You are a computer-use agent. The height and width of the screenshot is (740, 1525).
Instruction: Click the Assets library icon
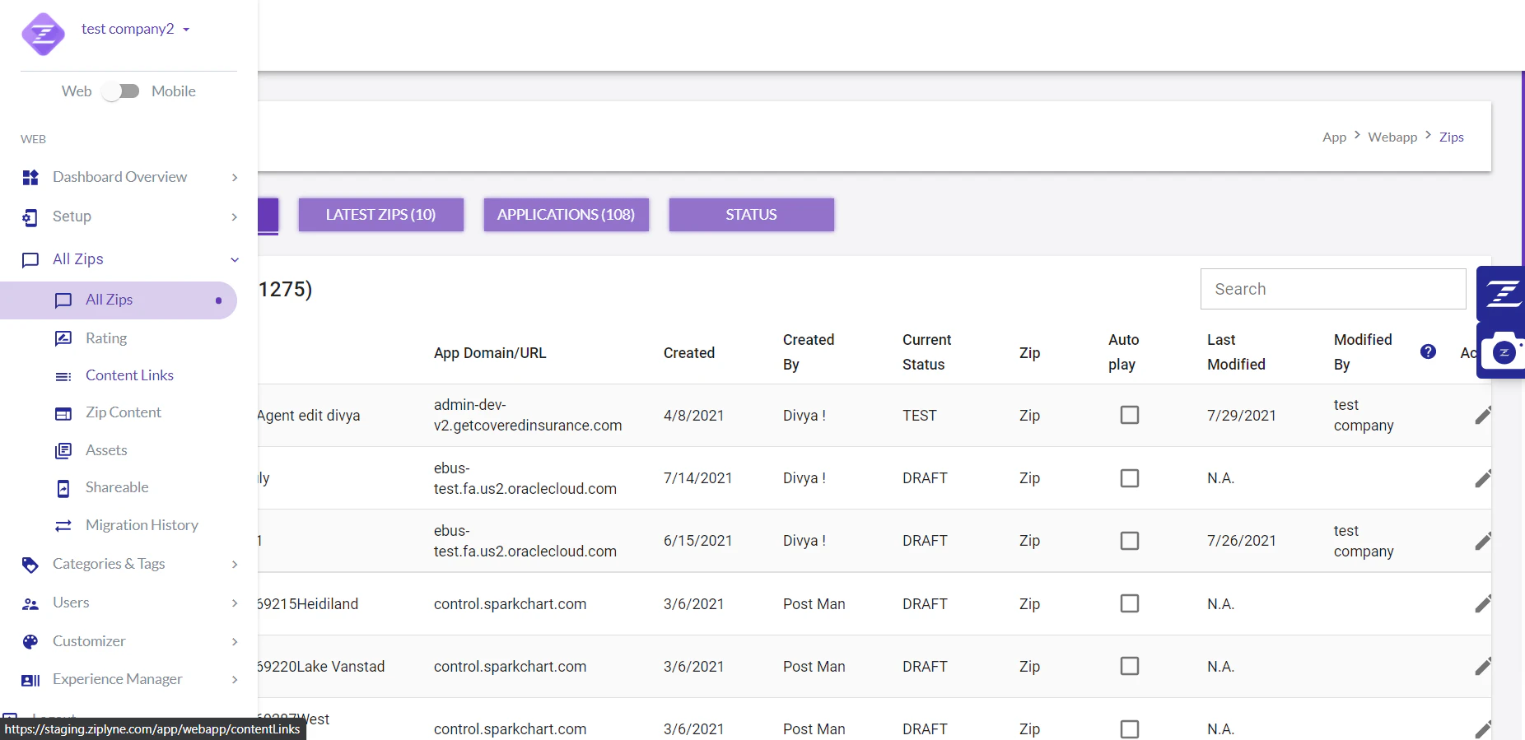click(x=63, y=450)
